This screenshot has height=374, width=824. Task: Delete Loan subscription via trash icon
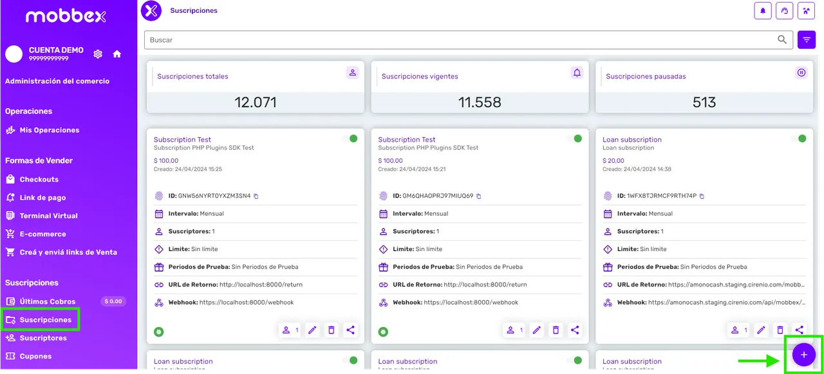780,330
